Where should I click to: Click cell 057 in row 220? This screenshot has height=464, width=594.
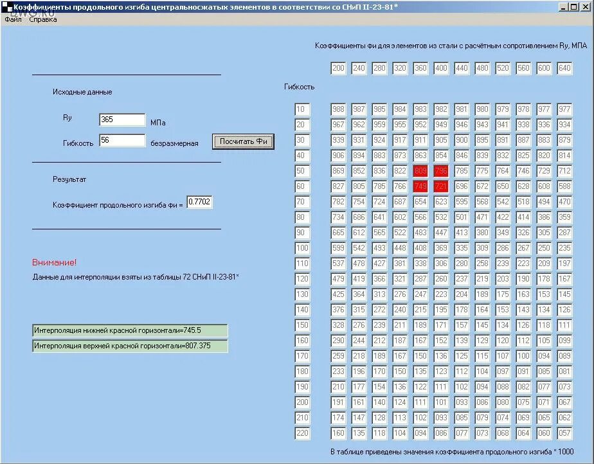click(x=564, y=433)
